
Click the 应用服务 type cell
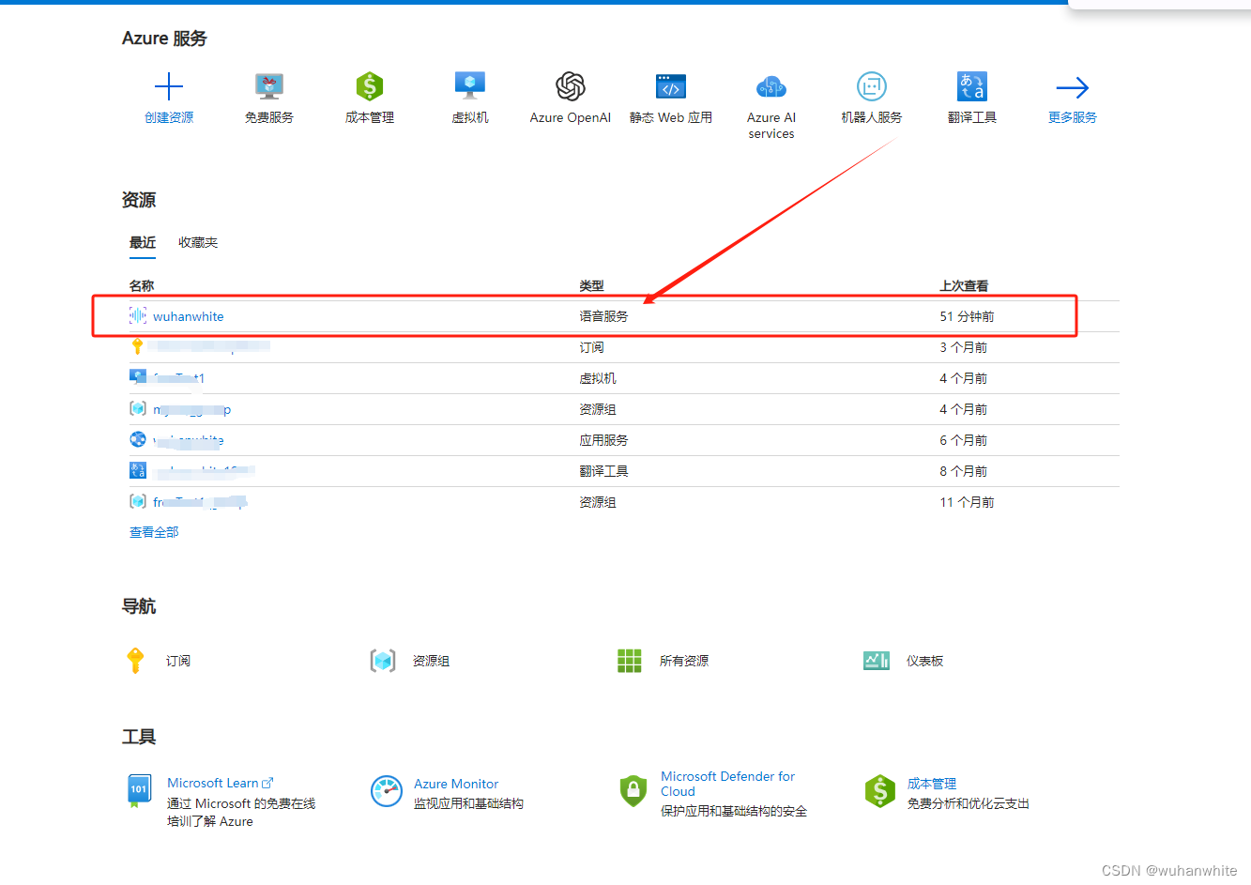pos(603,440)
